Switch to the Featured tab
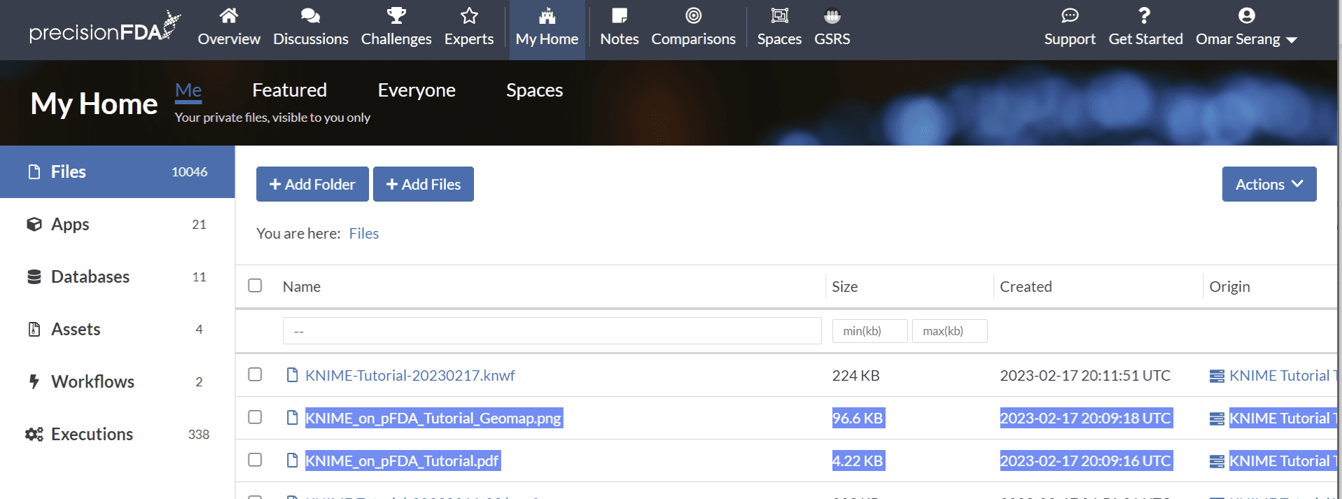The image size is (1342, 499). coord(289,90)
